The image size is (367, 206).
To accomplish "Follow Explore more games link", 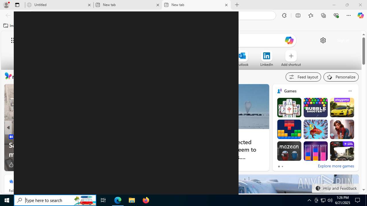I will (336, 166).
